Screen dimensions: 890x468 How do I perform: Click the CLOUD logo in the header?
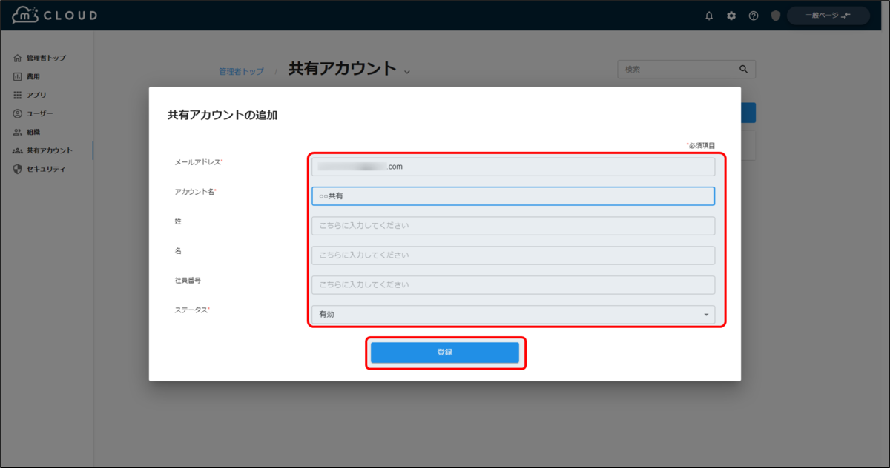(x=52, y=14)
